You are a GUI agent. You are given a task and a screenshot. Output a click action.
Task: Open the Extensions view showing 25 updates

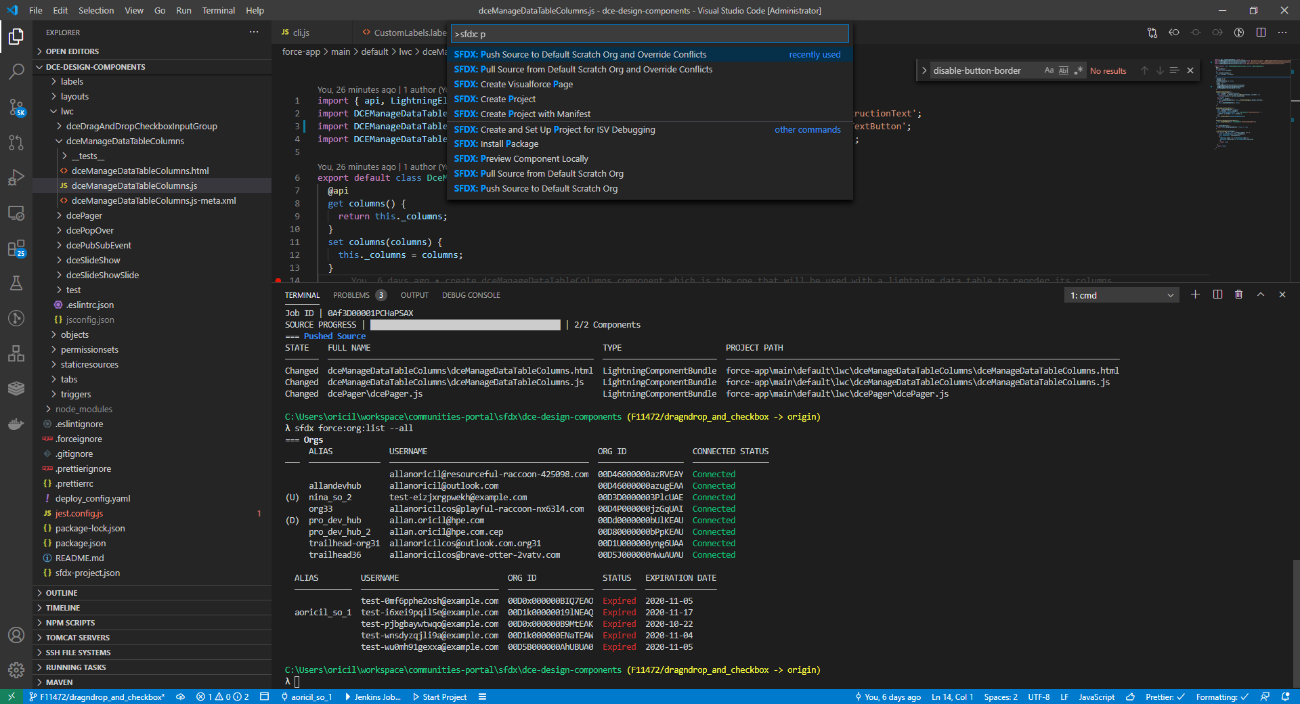click(x=16, y=248)
